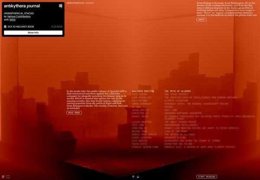Open the More Info button

coord(33,33)
